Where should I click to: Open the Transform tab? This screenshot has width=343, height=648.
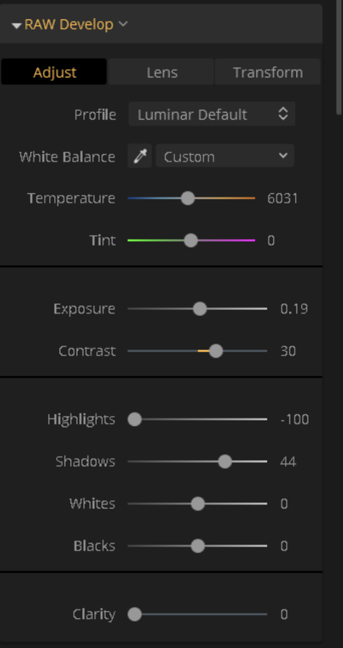click(x=268, y=72)
